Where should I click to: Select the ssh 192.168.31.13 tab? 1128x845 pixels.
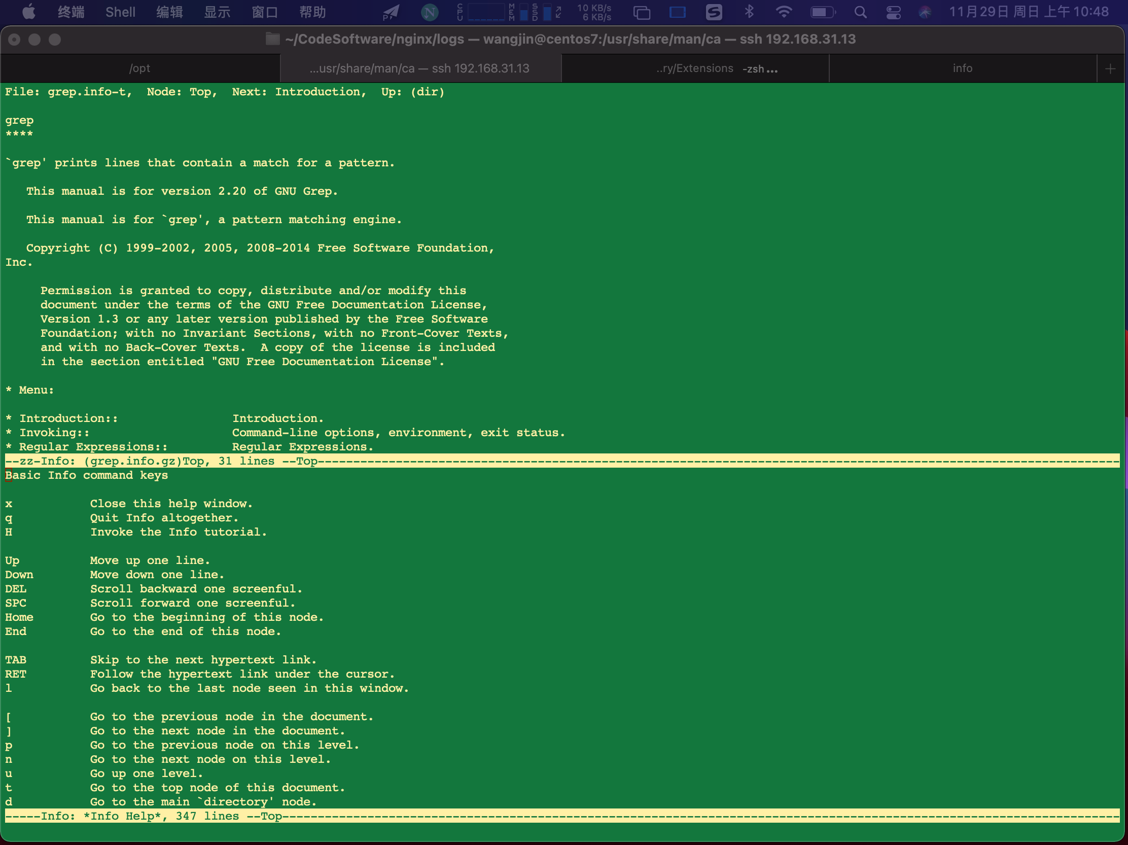(419, 68)
